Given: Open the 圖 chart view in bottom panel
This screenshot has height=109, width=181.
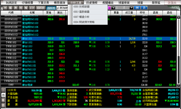Looking at the screenshot, I should point(3,105).
